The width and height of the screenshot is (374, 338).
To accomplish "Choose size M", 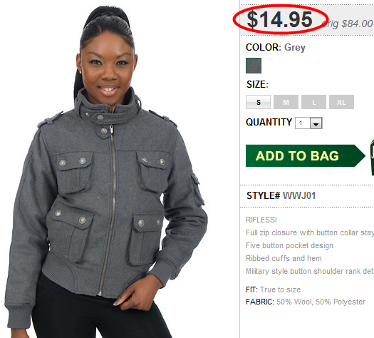I will click(286, 102).
